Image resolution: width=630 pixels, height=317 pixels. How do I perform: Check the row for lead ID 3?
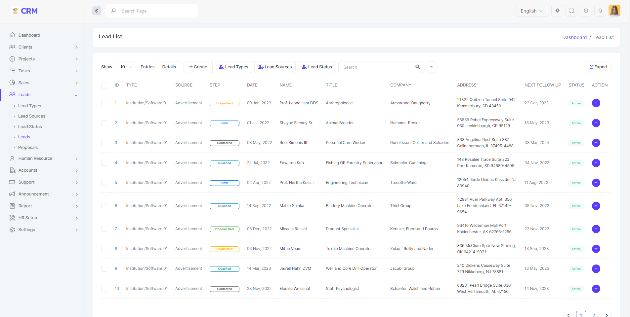pos(104,143)
